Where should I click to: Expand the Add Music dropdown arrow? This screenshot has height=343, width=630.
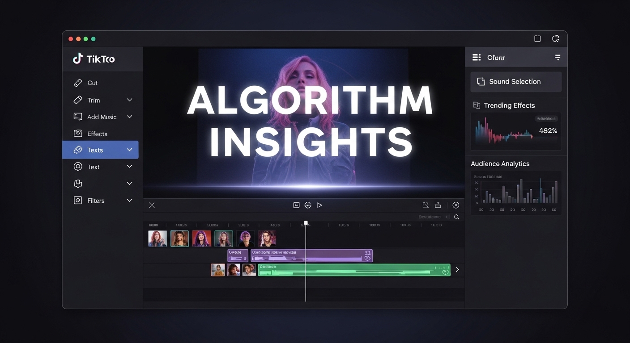pyautogui.click(x=129, y=117)
